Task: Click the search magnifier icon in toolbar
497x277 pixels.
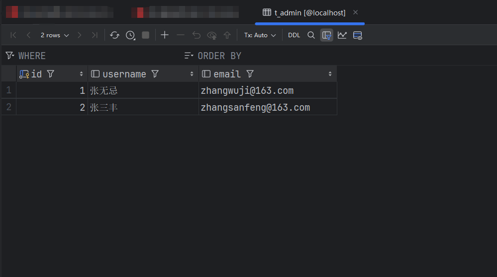Action: pyautogui.click(x=311, y=35)
